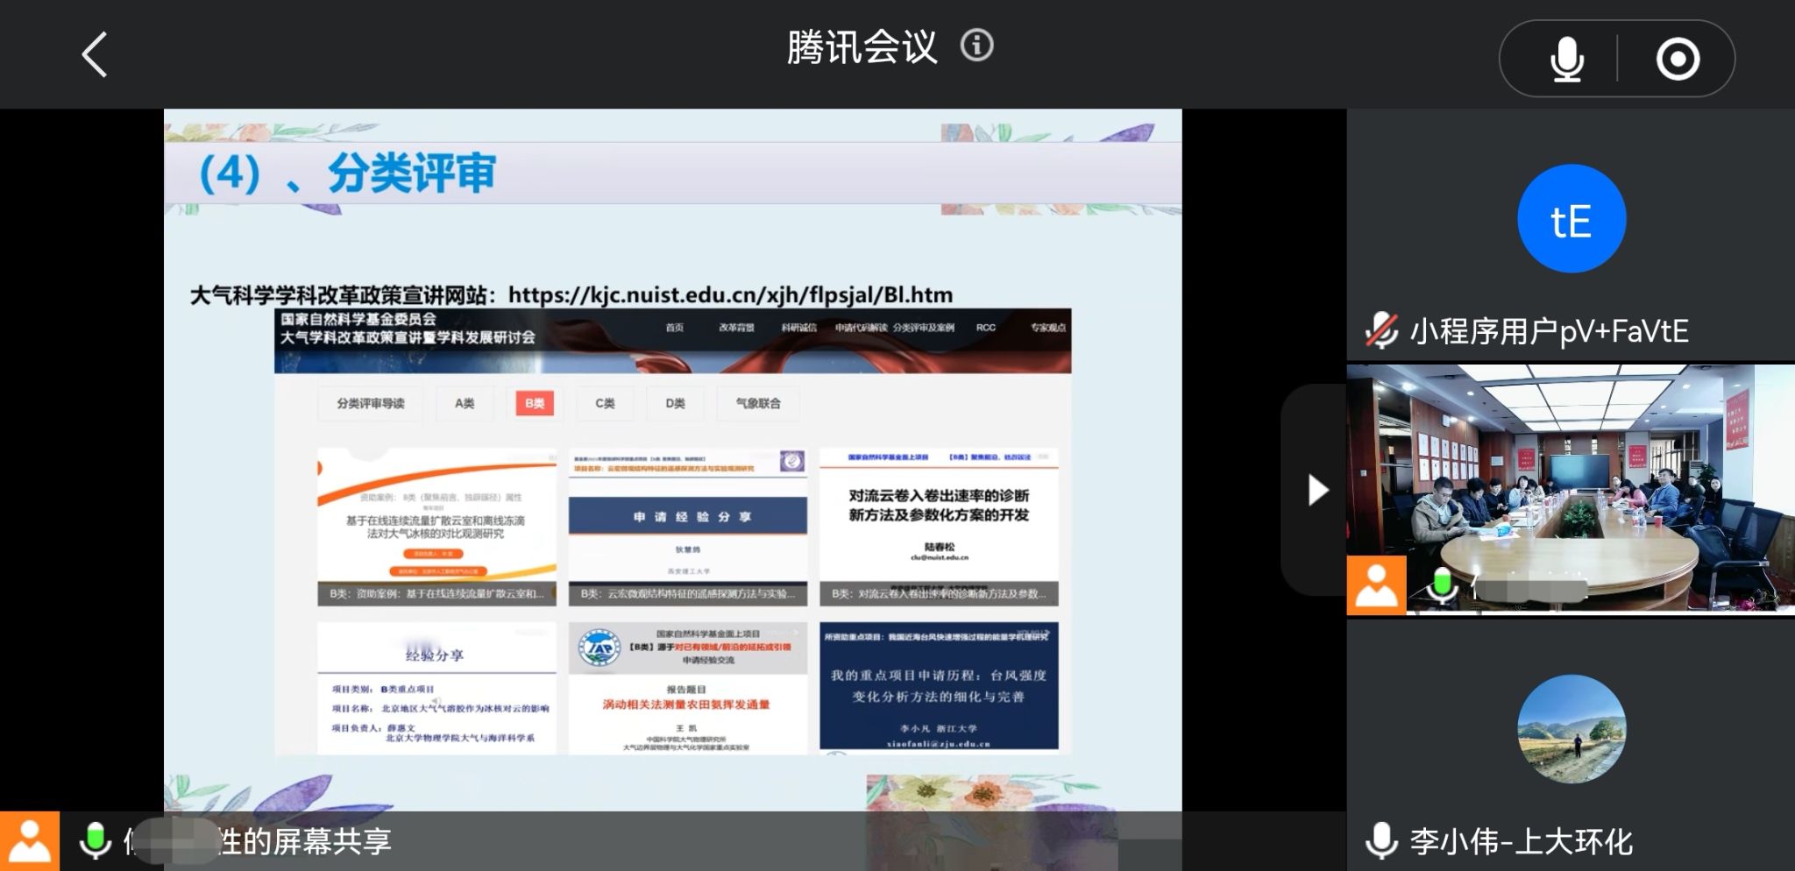Select the A类 tab in slide
The width and height of the screenshot is (1795, 871).
pos(465,403)
